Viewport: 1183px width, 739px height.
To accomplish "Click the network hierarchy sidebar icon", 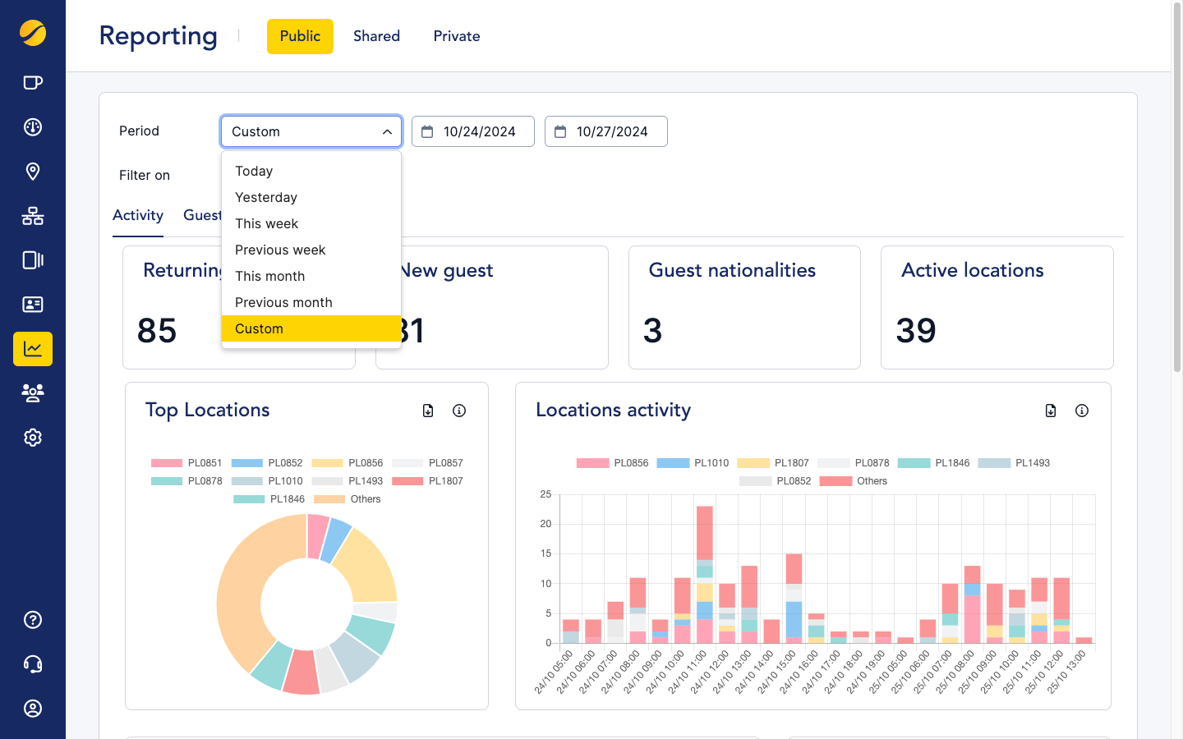I will point(33,216).
